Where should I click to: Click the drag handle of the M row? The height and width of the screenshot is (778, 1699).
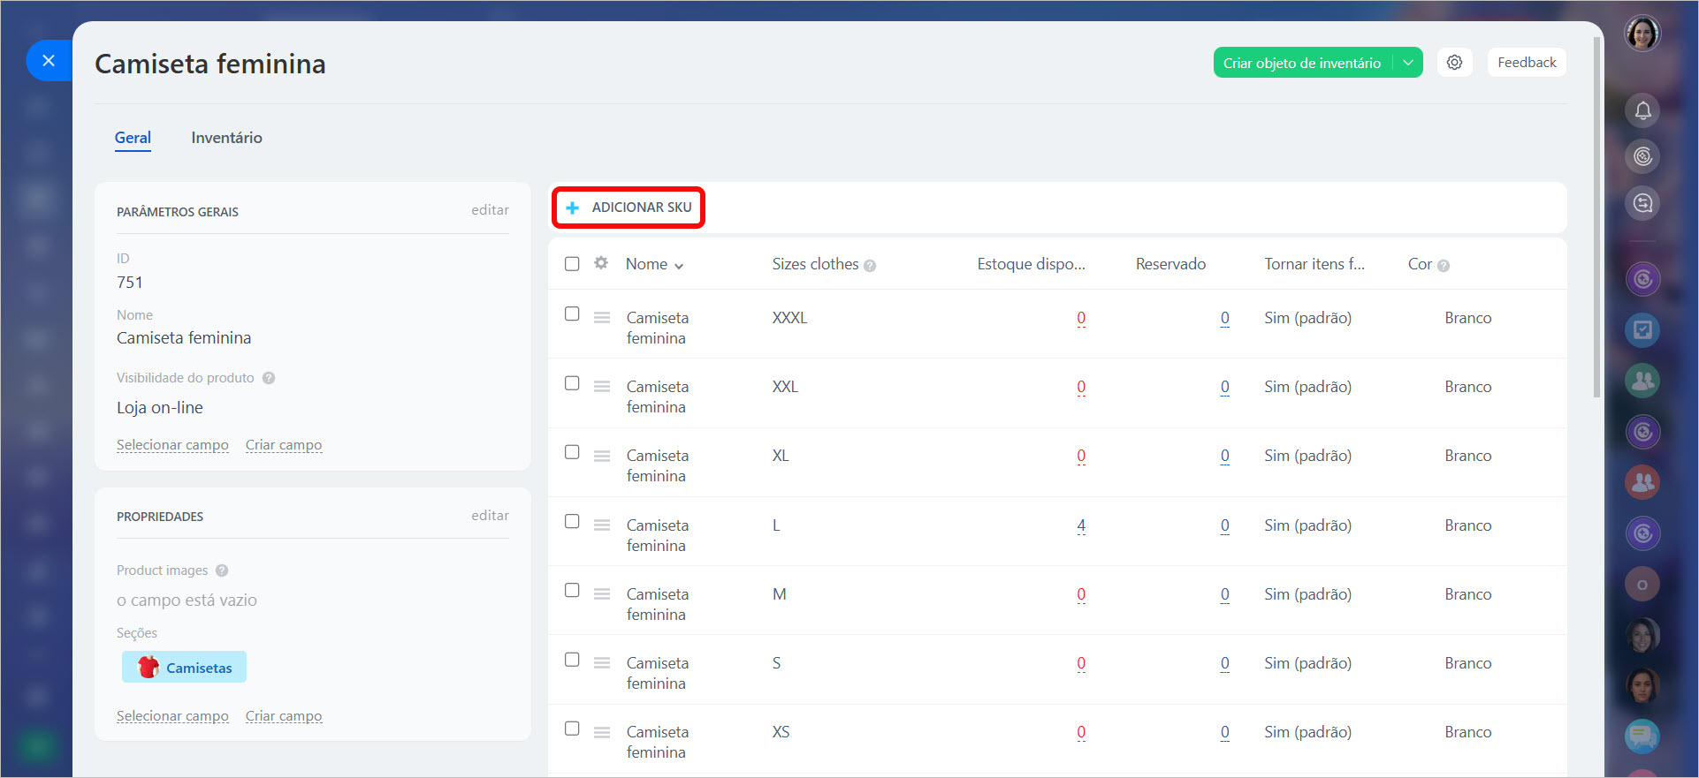(x=602, y=594)
